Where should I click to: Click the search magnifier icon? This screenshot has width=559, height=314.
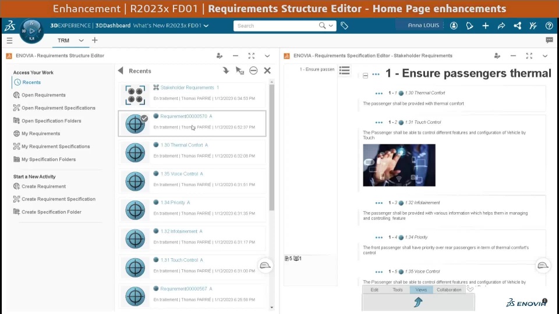(x=322, y=26)
